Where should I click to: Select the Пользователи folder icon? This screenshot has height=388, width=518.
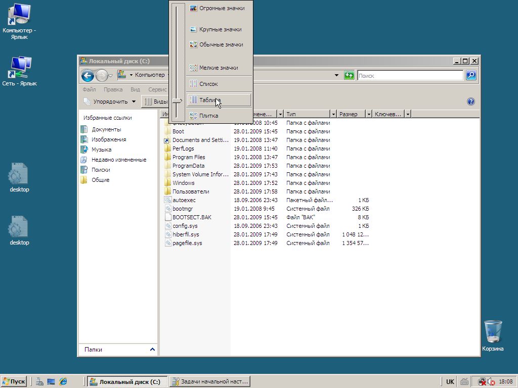point(168,191)
